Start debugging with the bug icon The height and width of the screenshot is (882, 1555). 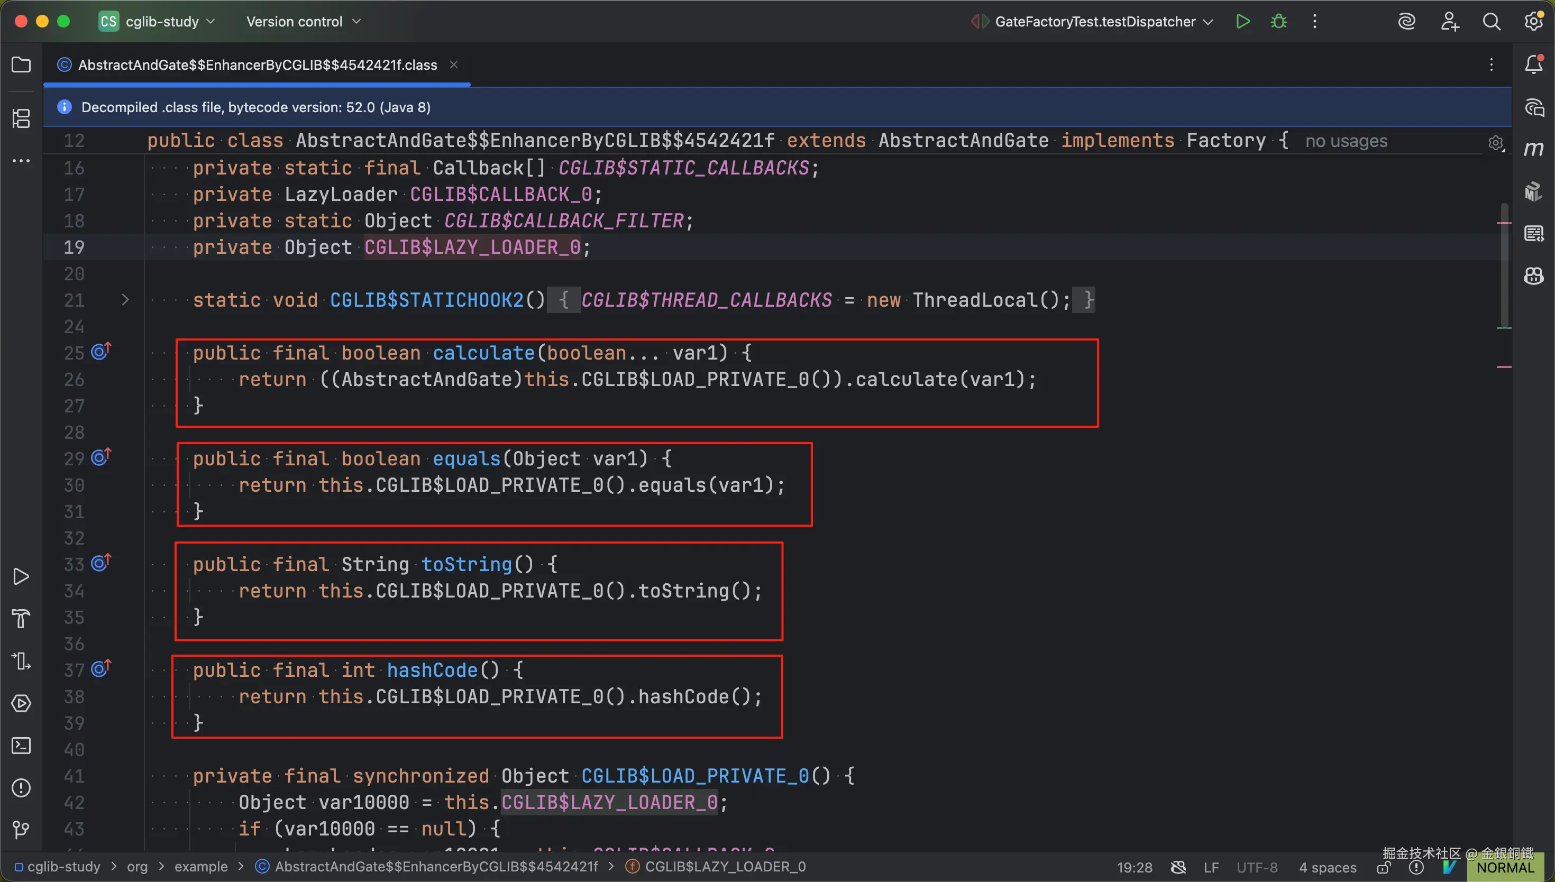pos(1278,22)
